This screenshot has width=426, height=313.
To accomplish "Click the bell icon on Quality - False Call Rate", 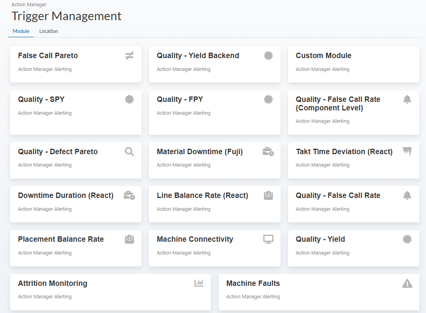I will (x=407, y=196).
